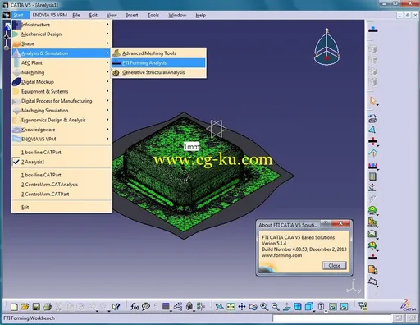Choose Generative Structural Analysis workbench

click(x=158, y=72)
